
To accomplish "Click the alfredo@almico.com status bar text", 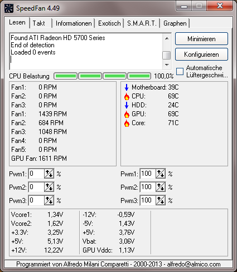I will (194, 264).
